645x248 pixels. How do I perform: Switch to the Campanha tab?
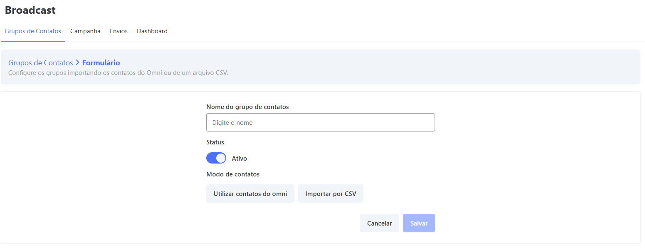click(x=85, y=31)
